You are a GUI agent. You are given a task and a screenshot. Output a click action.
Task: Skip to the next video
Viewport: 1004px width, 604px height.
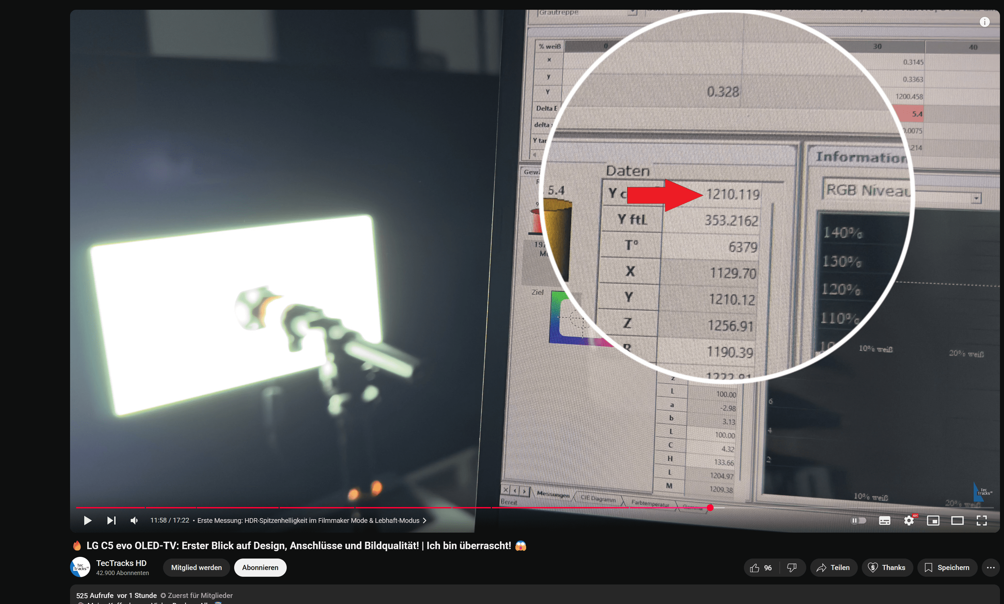point(111,520)
